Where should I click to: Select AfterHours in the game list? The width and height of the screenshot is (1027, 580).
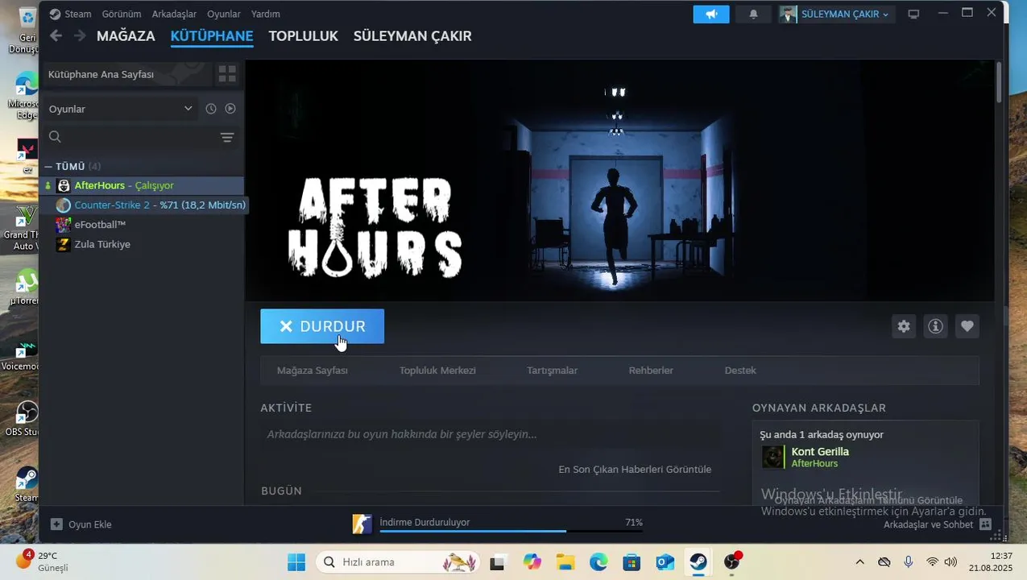pos(143,185)
